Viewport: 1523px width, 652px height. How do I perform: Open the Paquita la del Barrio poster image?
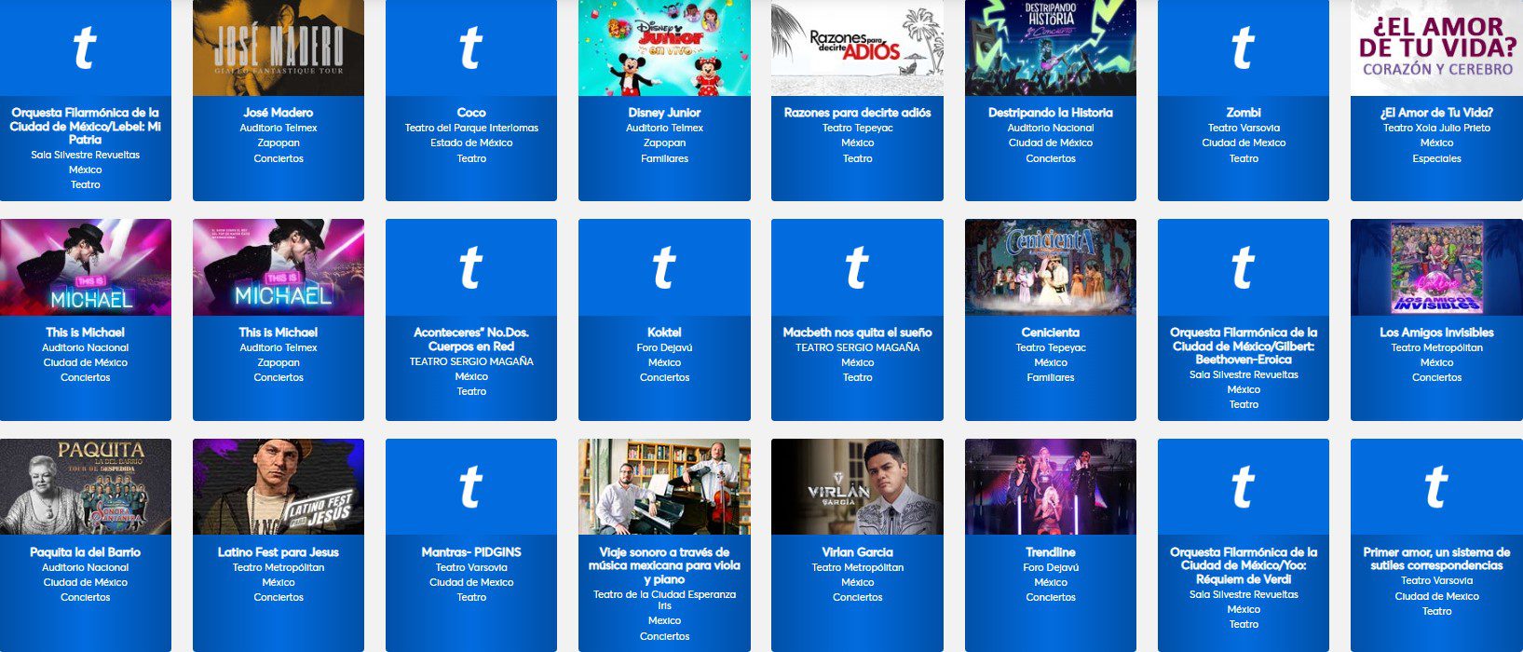[86, 487]
